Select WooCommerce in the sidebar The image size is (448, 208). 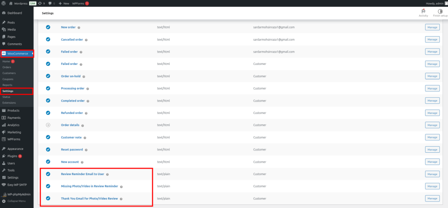pyautogui.click(x=16, y=53)
